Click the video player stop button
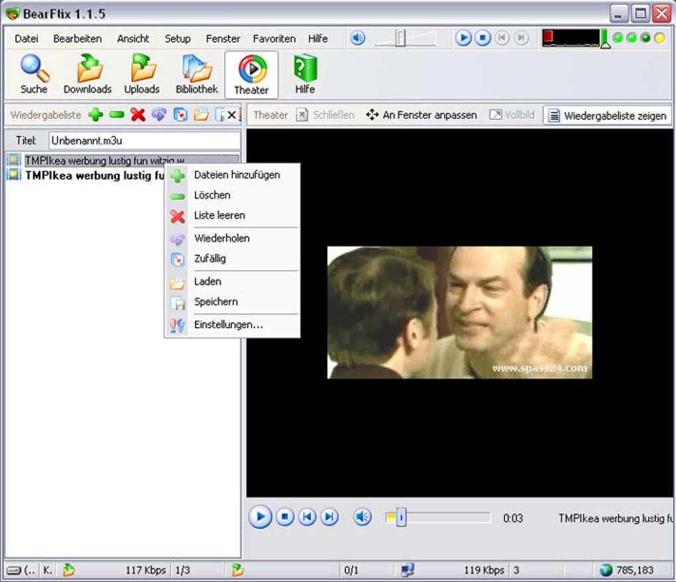The width and height of the screenshot is (676, 582). pos(284,516)
